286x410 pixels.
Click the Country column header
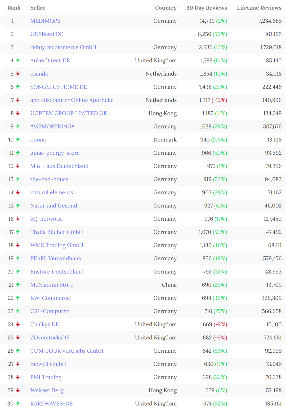166,8
